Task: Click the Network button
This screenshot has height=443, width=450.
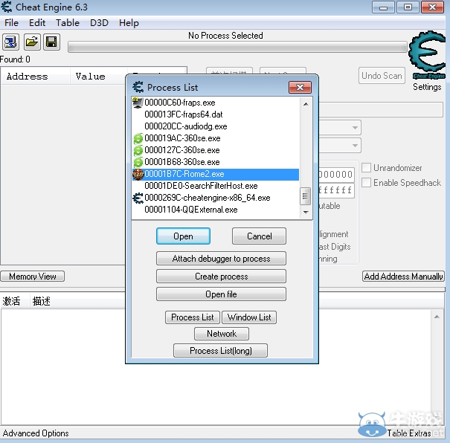Action: 222,334
